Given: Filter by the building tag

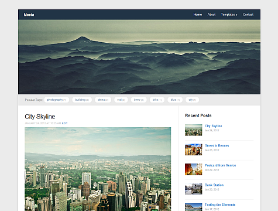Looking at the screenshot, I should pos(82,100).
